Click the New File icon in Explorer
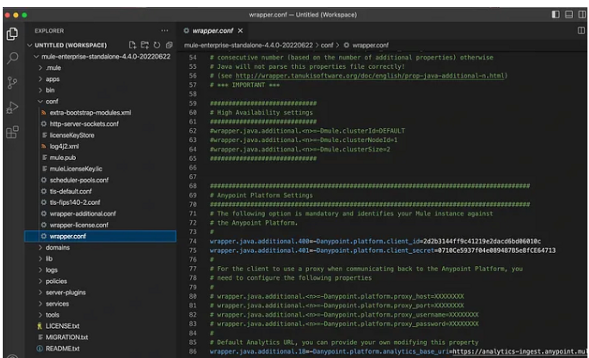 (132, 45)
